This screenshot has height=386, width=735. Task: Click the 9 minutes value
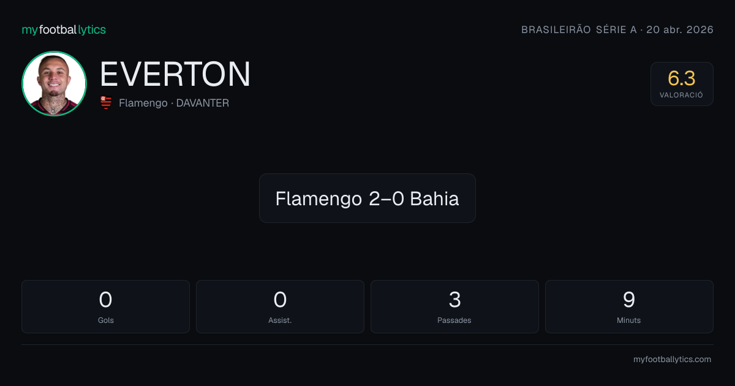pyautogui.click(x=629, y=300)
